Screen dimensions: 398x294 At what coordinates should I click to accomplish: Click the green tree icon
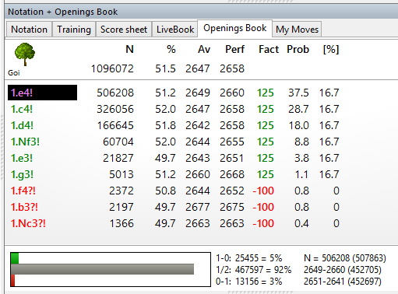coord(25,54)
